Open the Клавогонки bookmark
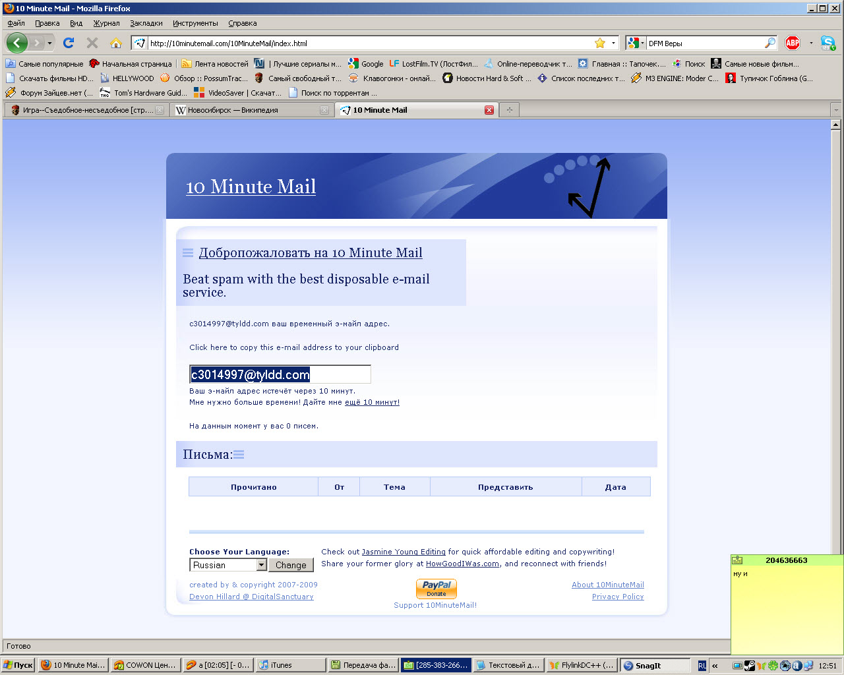This screenshot has height=675, width=844. (x=392, y=78)
